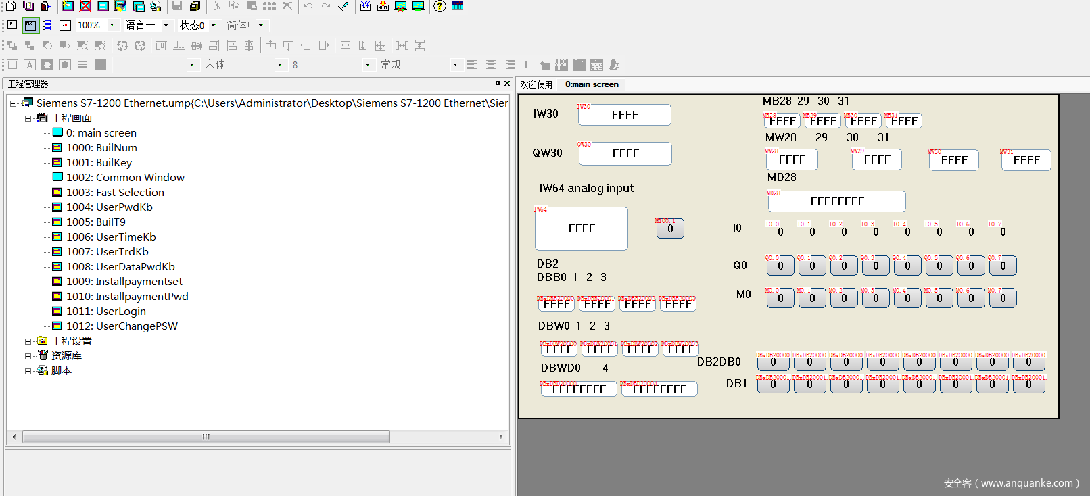Viewport: 1090px width, 496px height.
Task: Toggle the Q0.0 bit button
Action: click(x=780, y=266)
